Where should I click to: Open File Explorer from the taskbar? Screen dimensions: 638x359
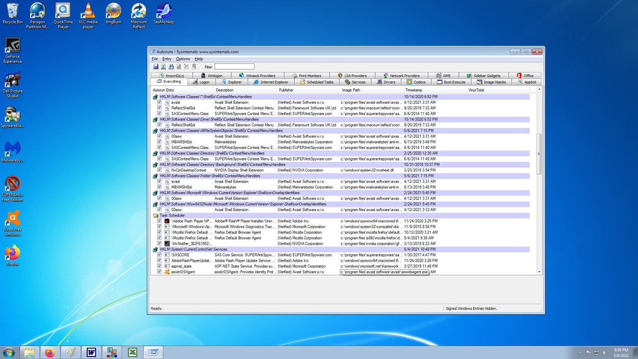30,353
